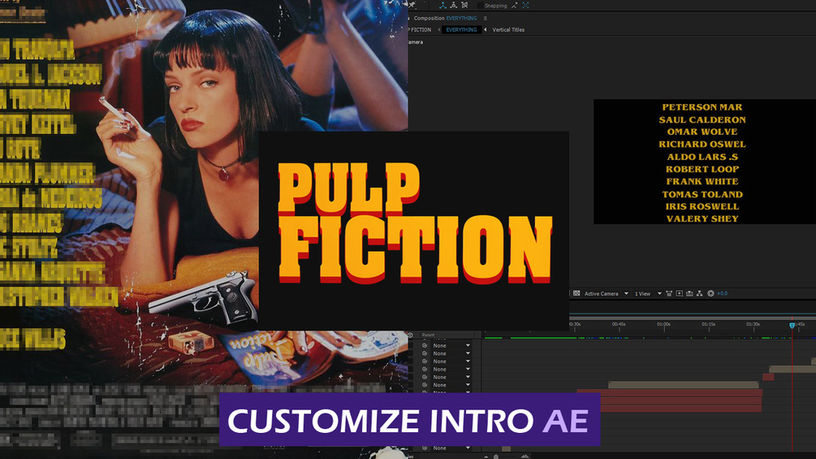Open the Composition panel menu icon
The height and width of the screenshot is (459, 816).
[485, 18]
